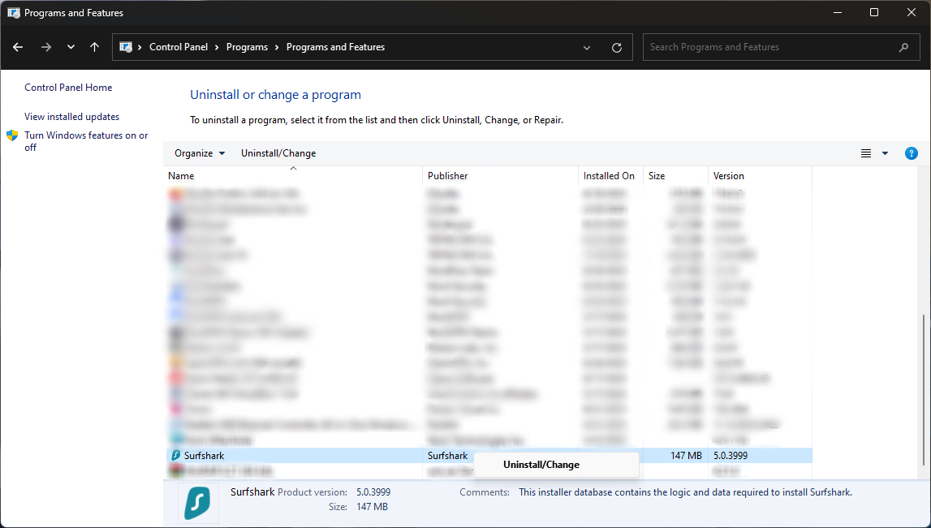Click the Surfshark icon in details pane
The height and width of the screenshot is (528, 931).
point(198,503)
